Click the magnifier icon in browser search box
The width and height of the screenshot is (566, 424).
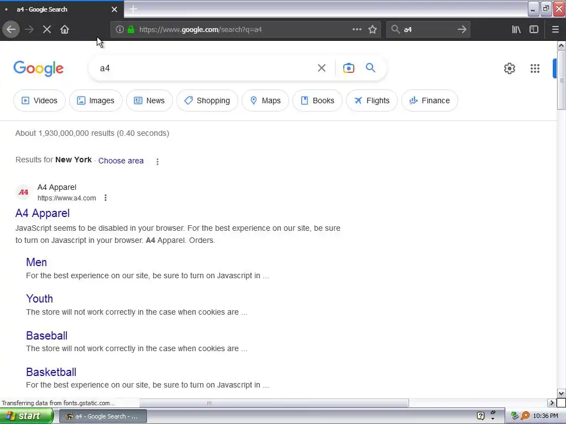[x=396, y=30]
